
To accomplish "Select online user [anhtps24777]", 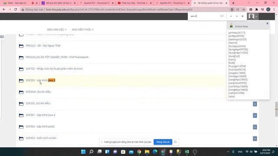I will click(x=237, y=33).
